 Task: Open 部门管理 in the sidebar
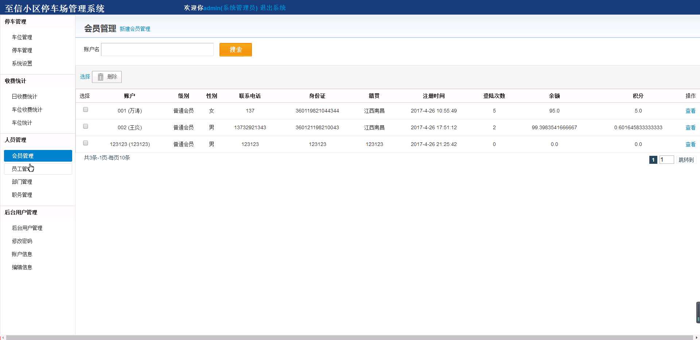pos(22,182)
